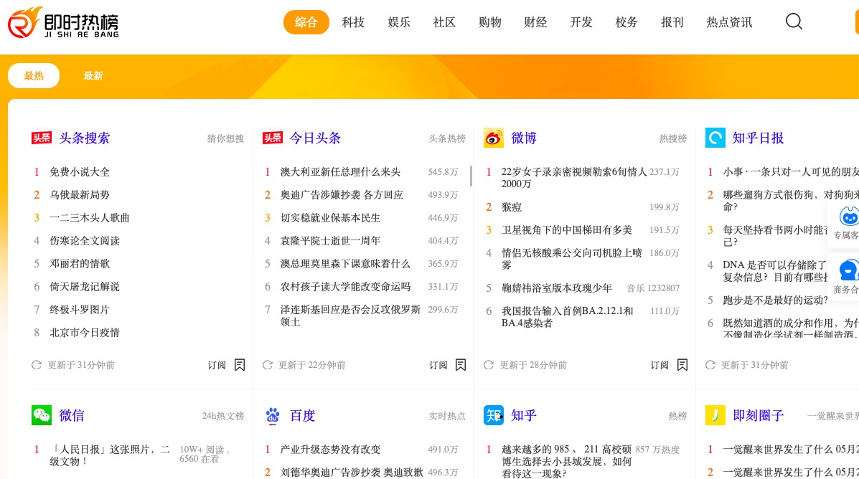Image resolution: width=859 pixels, height=479 pixels.
Task: Click the 即时热榜 site logo
Action: tap(63, 22)
